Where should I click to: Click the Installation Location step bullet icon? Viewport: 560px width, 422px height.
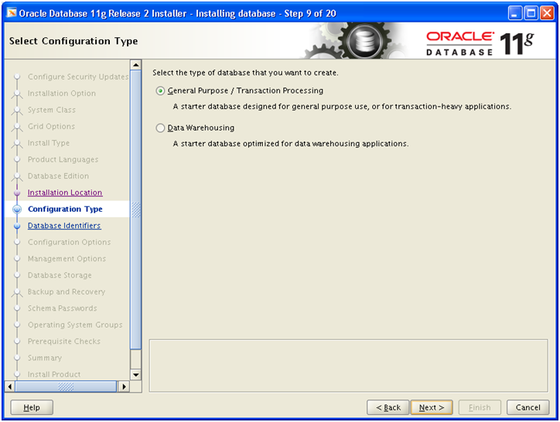(x=17, y=192)
